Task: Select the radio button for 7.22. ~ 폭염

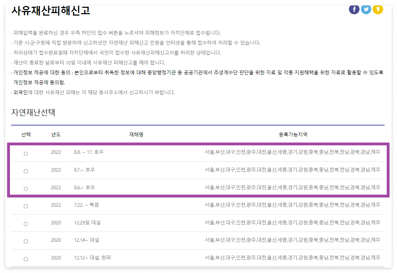Action: pyautogui.click(x=26, y=206)
